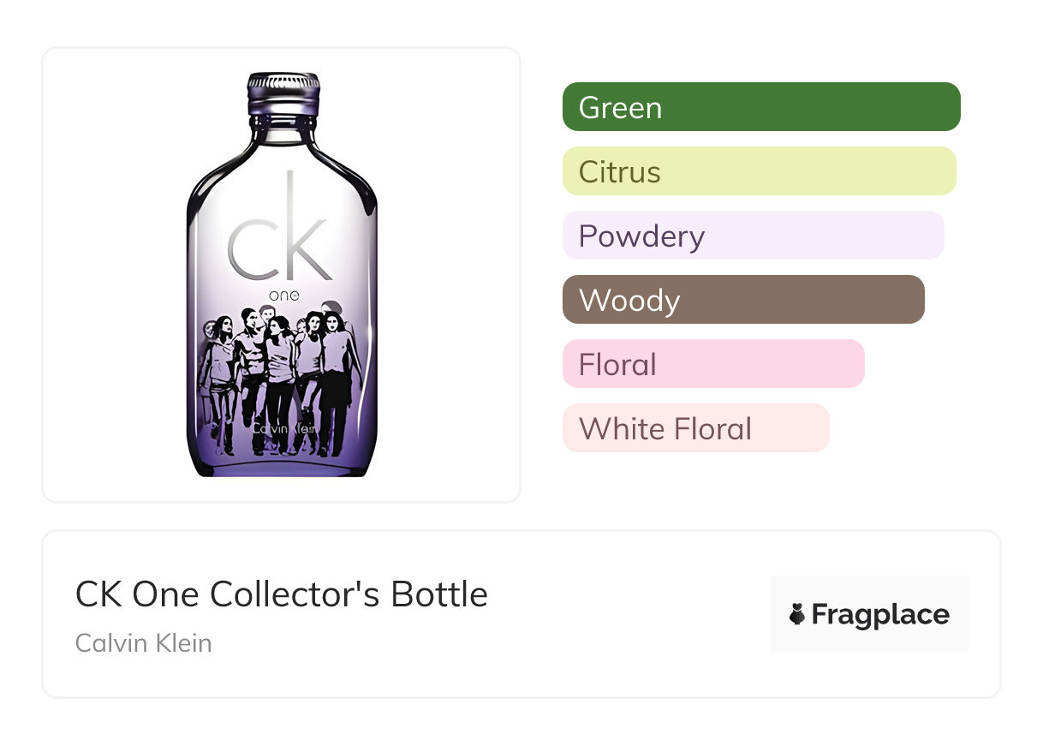Click the Fragplace logo icon
The height and width of the screenshot is (740, 1043).
coord(797,614)
